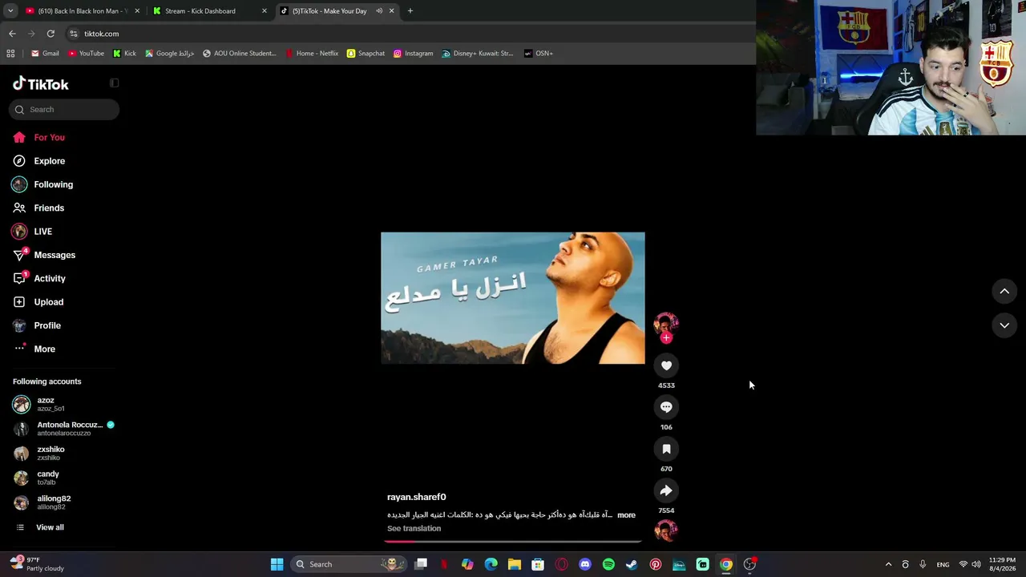The height and width of the screenshot is (577, 1026).
Task: Open the Windows Start menu
Action: pos(277,564)
